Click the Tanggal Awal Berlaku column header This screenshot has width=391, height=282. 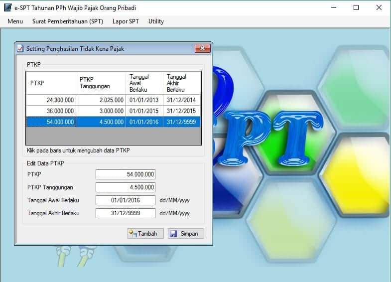pos(144,83)
